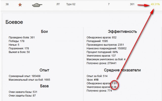The height and width of the screenshot is (101, 162).
Task: Click the Эффективность section heading
Action: [x=122, y=31]
